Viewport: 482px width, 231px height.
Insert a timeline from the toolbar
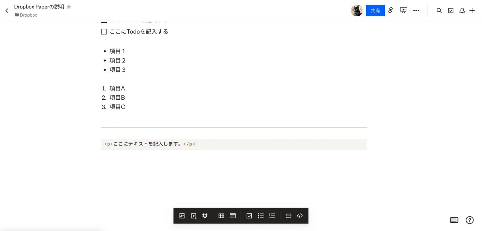tap(233, 216)
